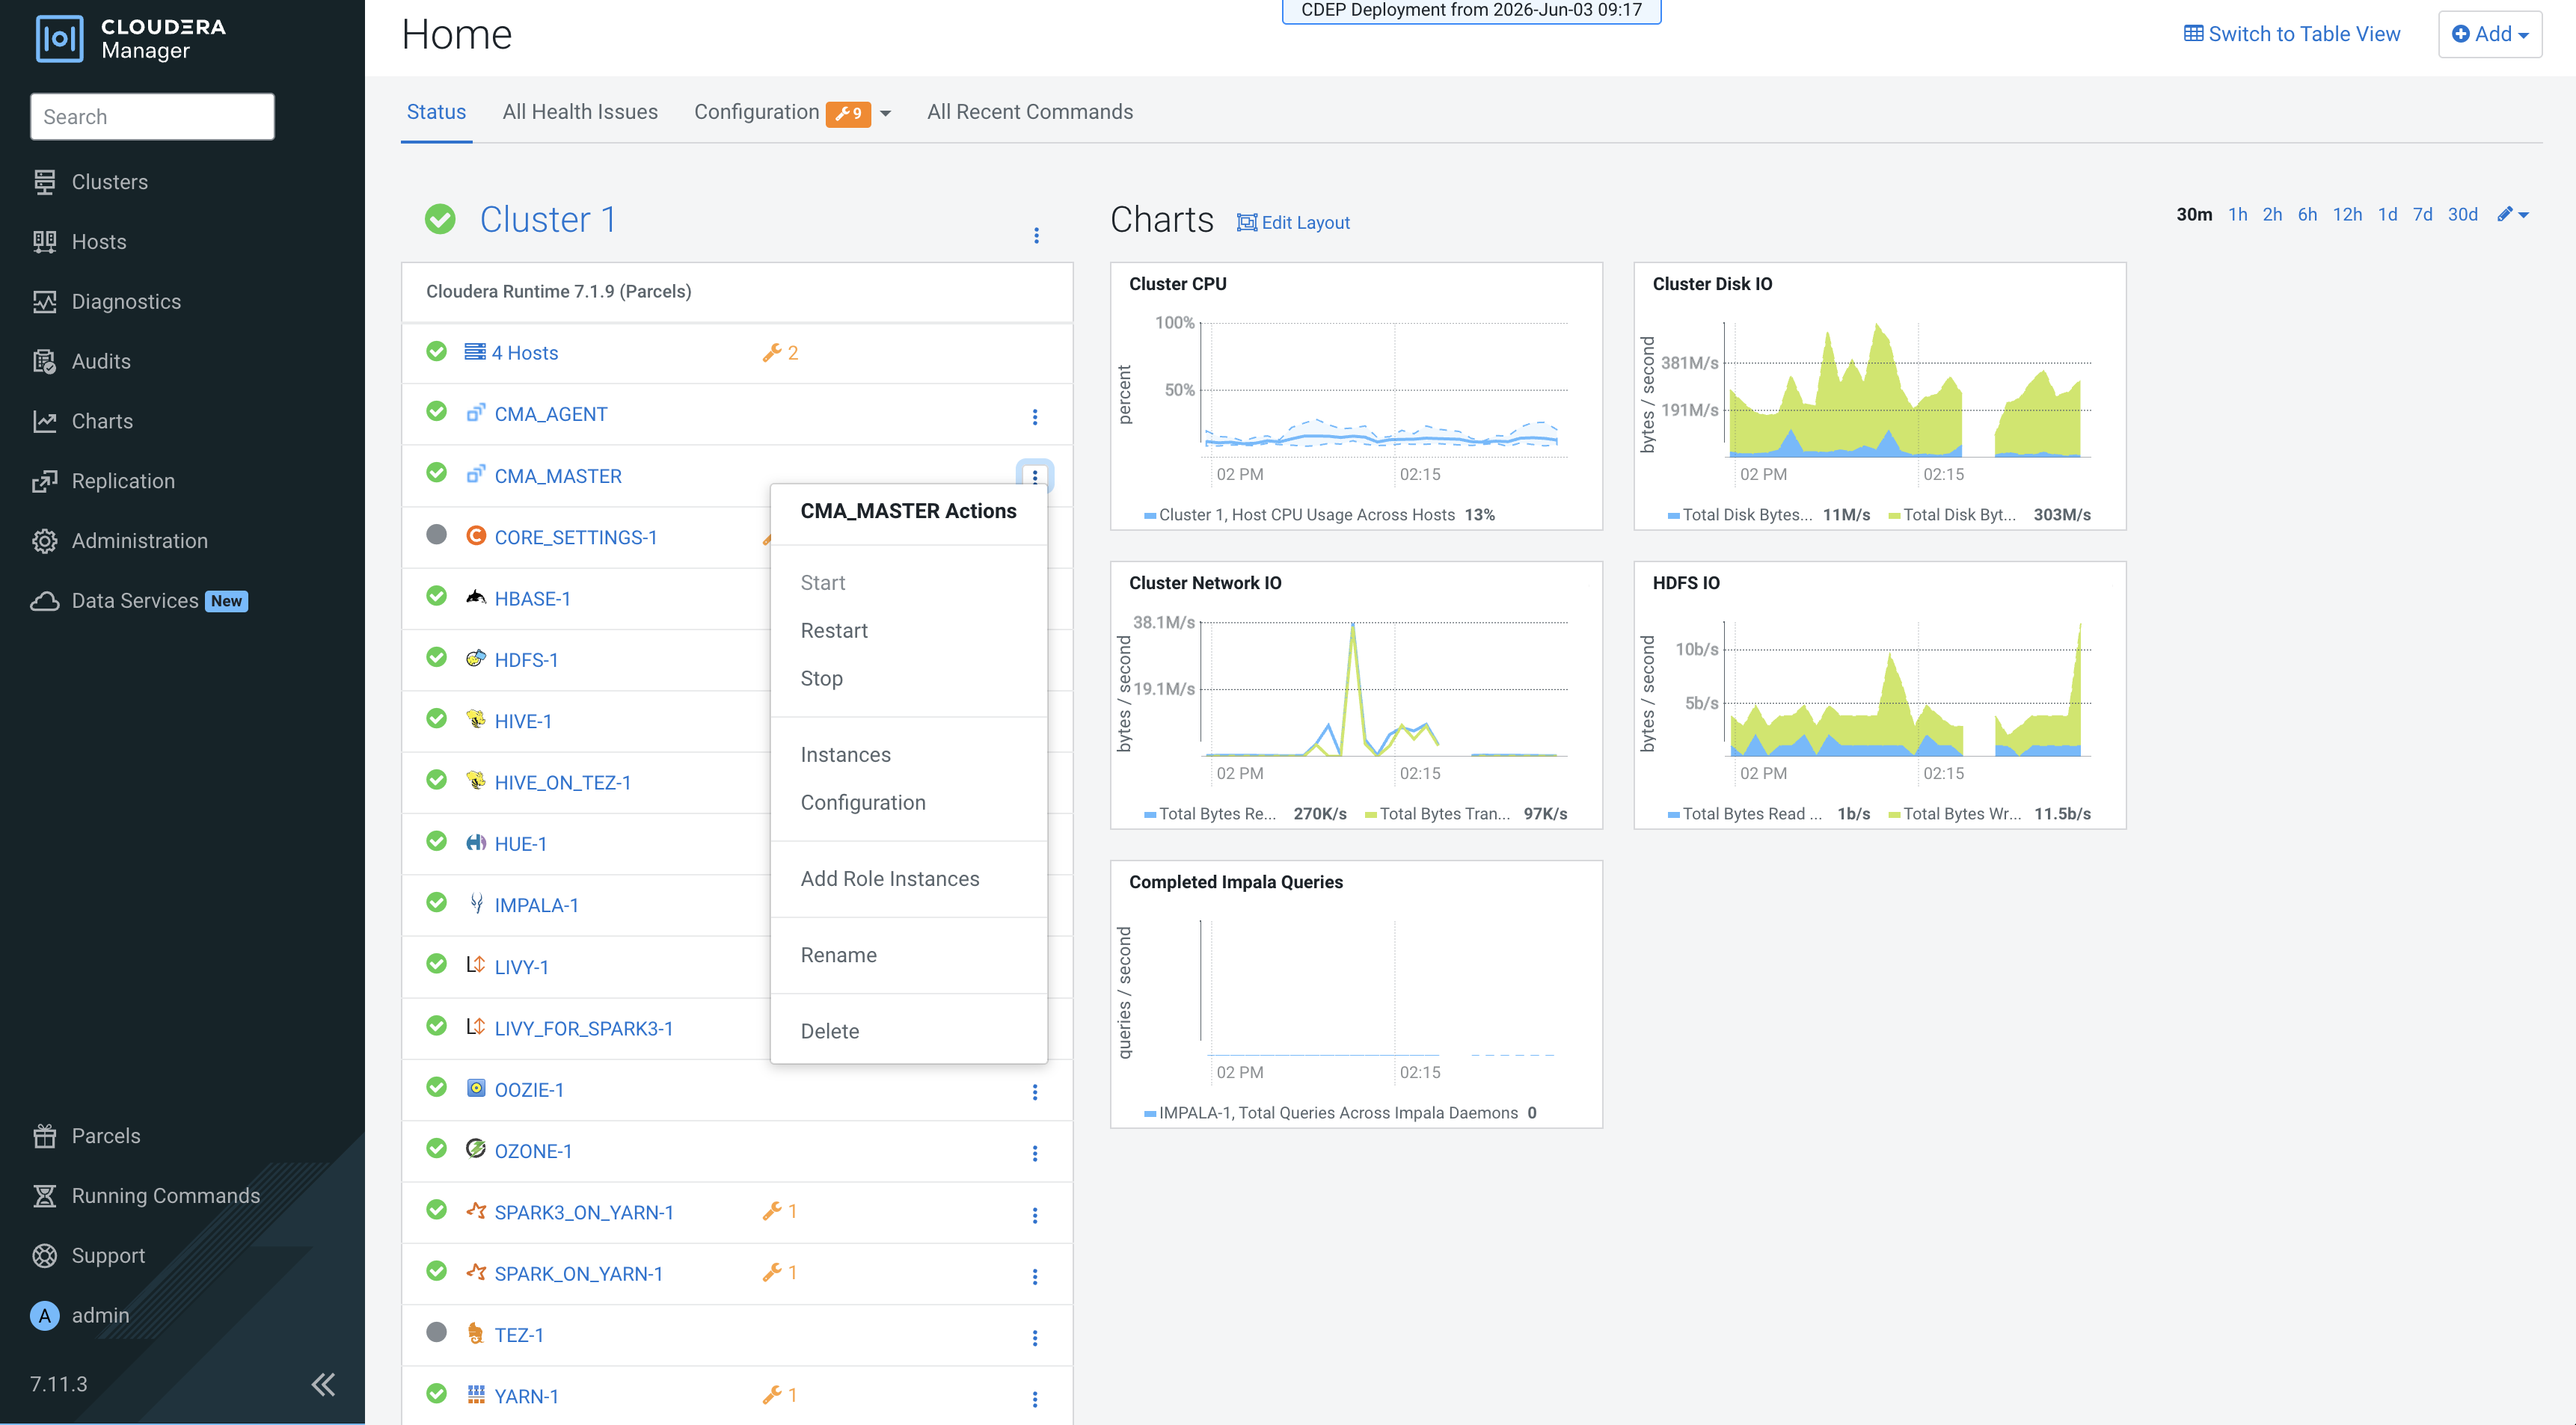Click SPARK_ON_YARN-1 wrench configuration issue

click(x=780, y=1272)
